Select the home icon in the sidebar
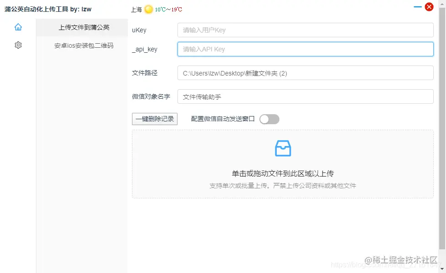This screenshot has width=446, height=273. click(x=18, y=27)
